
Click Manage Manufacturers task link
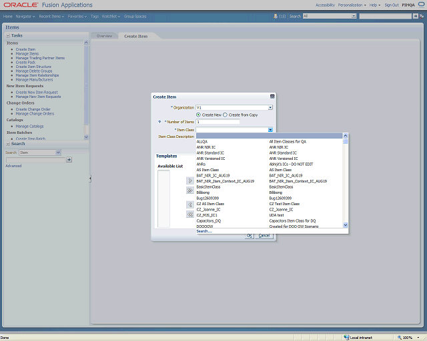34,80
